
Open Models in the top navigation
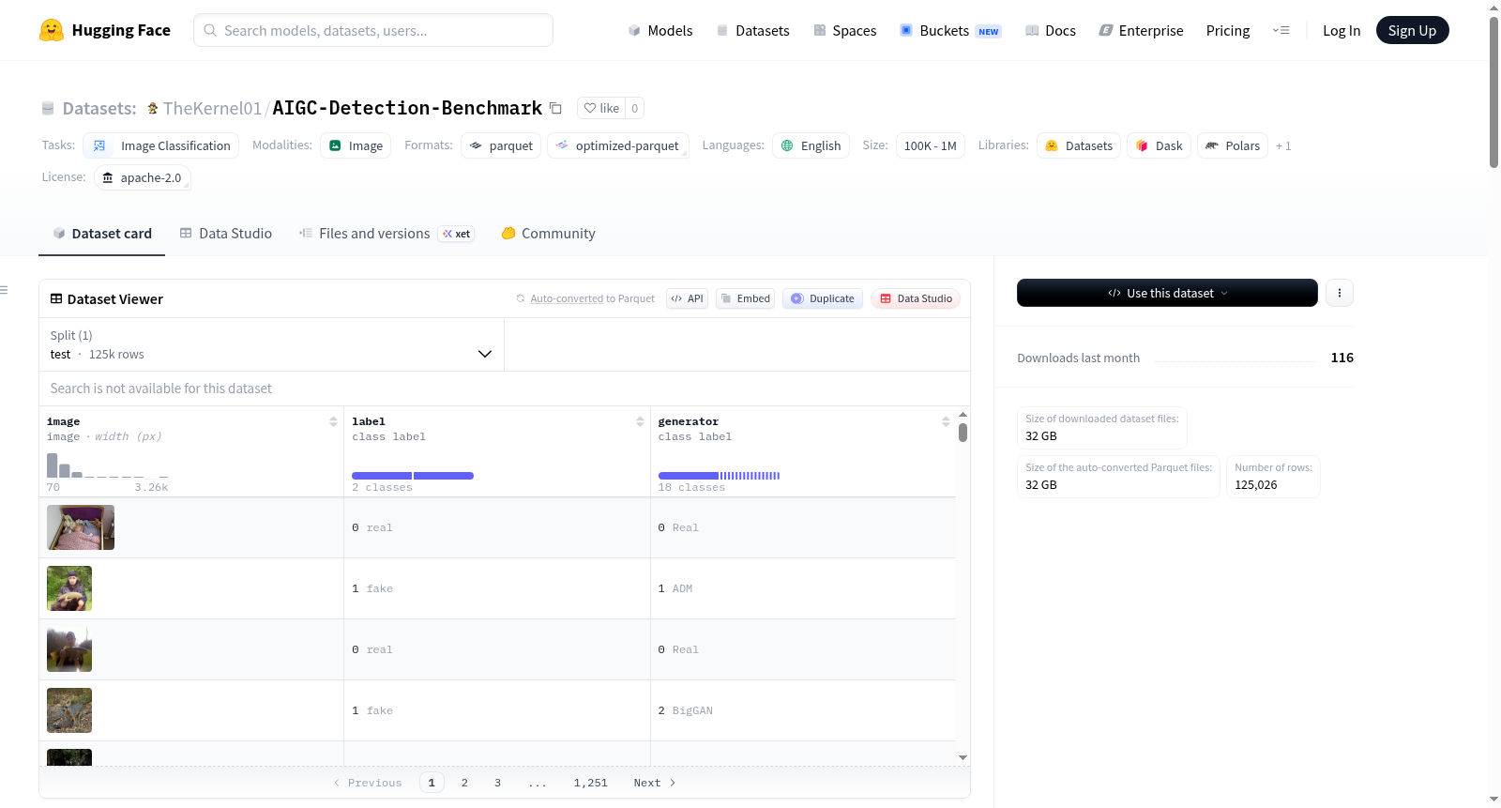click(x=660, y=30)
